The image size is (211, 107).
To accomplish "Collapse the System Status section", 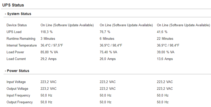I will (x=18, y=14).
